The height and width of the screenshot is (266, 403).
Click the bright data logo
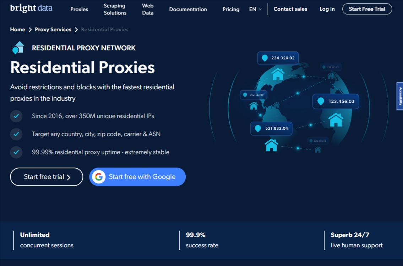[x=31, y=8]
